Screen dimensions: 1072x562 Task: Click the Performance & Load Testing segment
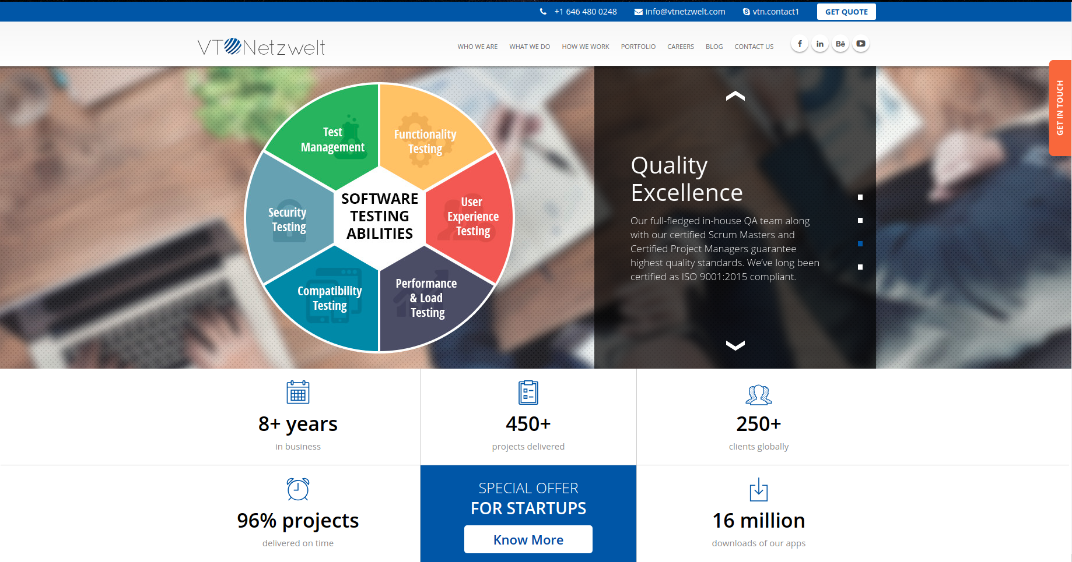(x=426, y=298)
